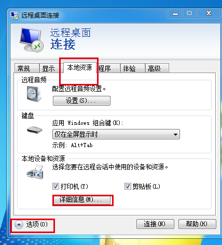The height and width of the screenshot is (245, 222).
Task: Click the 设置(S)... audio button
Action: click(81, 100)
